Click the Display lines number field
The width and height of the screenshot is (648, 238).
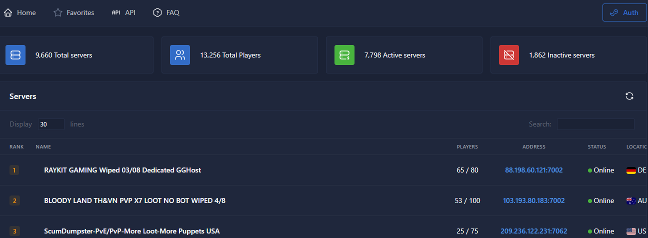pos(51,124)
